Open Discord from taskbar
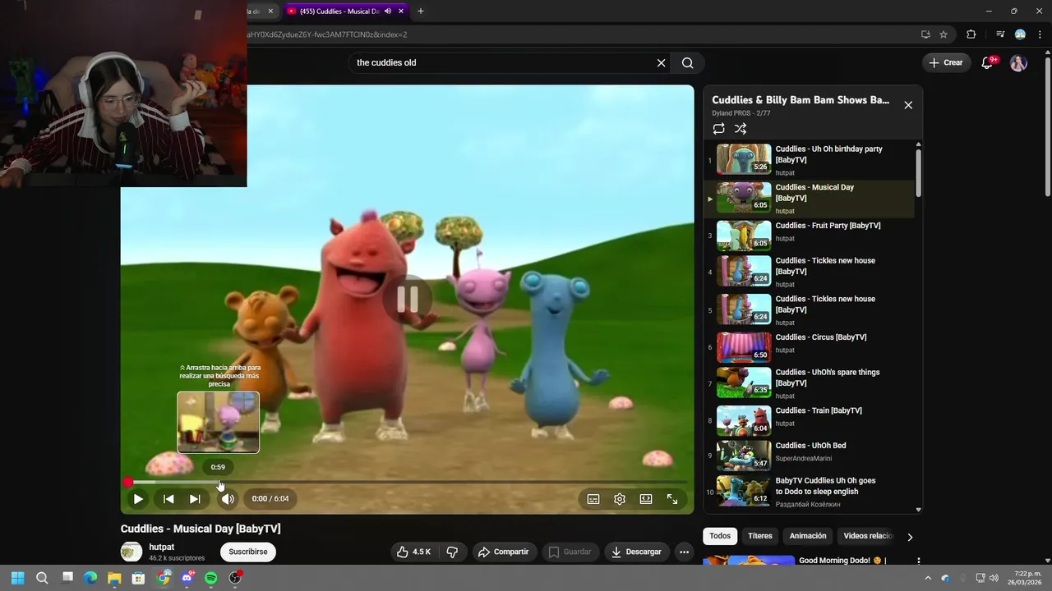 pyautogui.click(x=187, y=578)
